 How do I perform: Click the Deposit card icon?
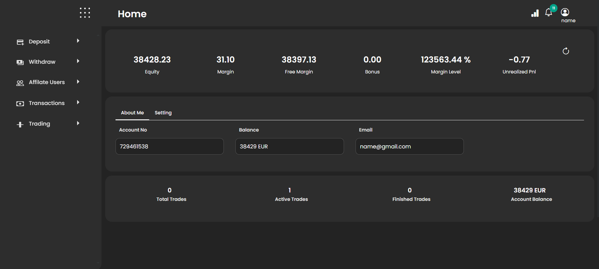[20, 42]
